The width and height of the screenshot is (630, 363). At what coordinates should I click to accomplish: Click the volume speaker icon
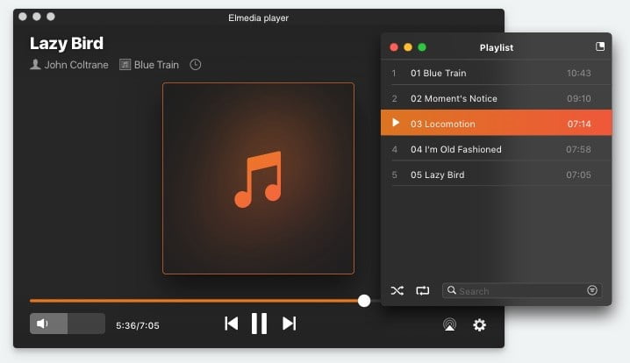click(x=42, y=324)
